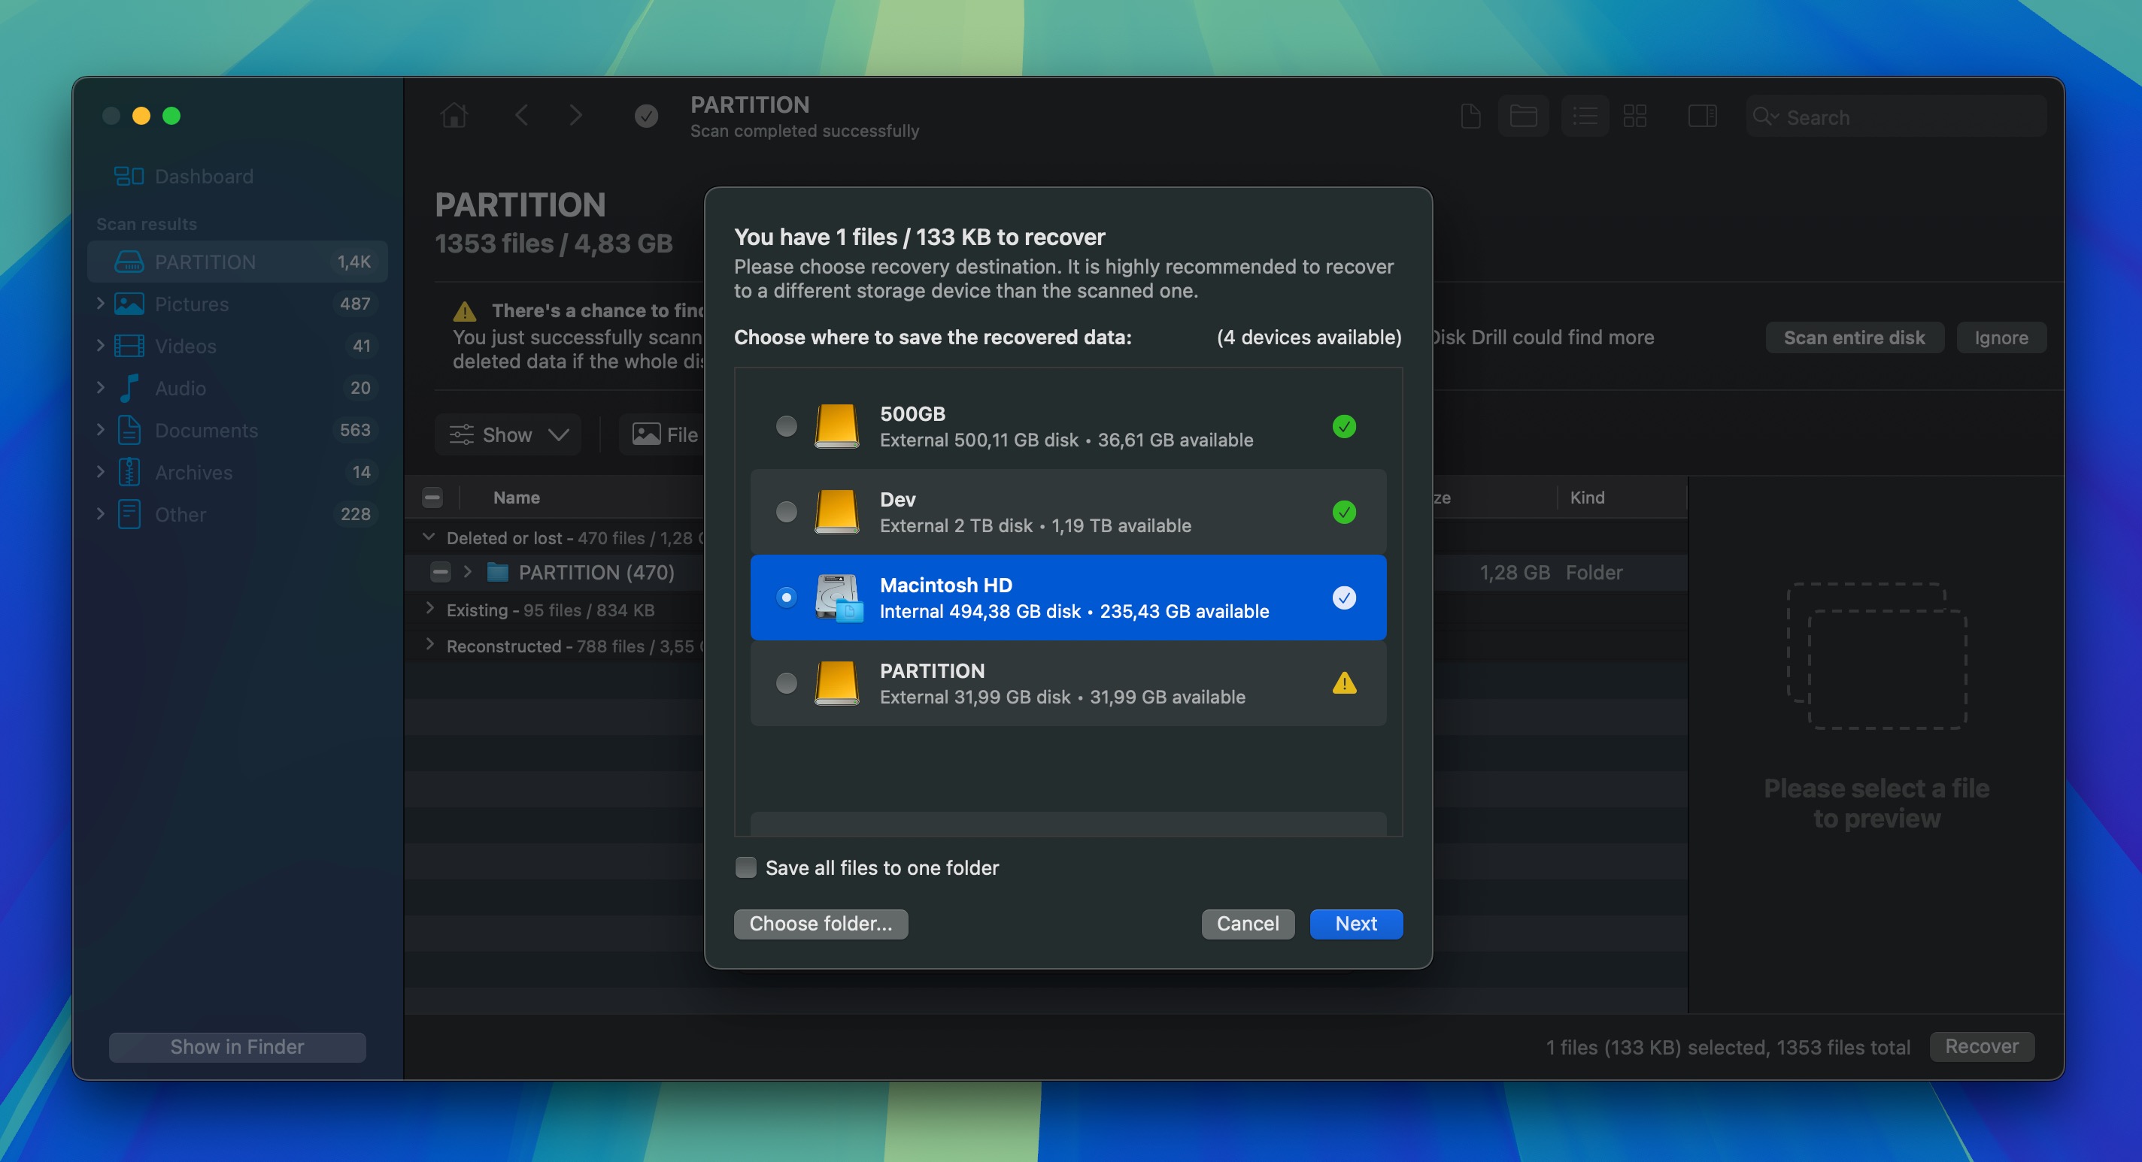Expand the Documents category in sidebar
This screenshot has width=2142, height=1162.
[100, 430]
